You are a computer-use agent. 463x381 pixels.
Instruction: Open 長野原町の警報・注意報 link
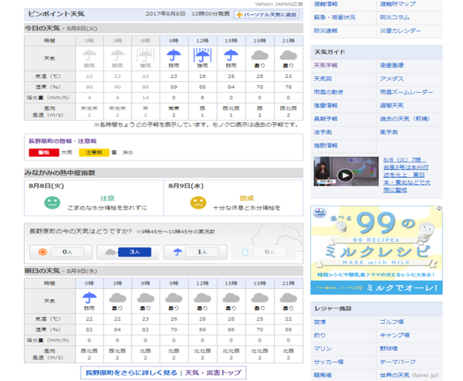click(x=63, y=141)
